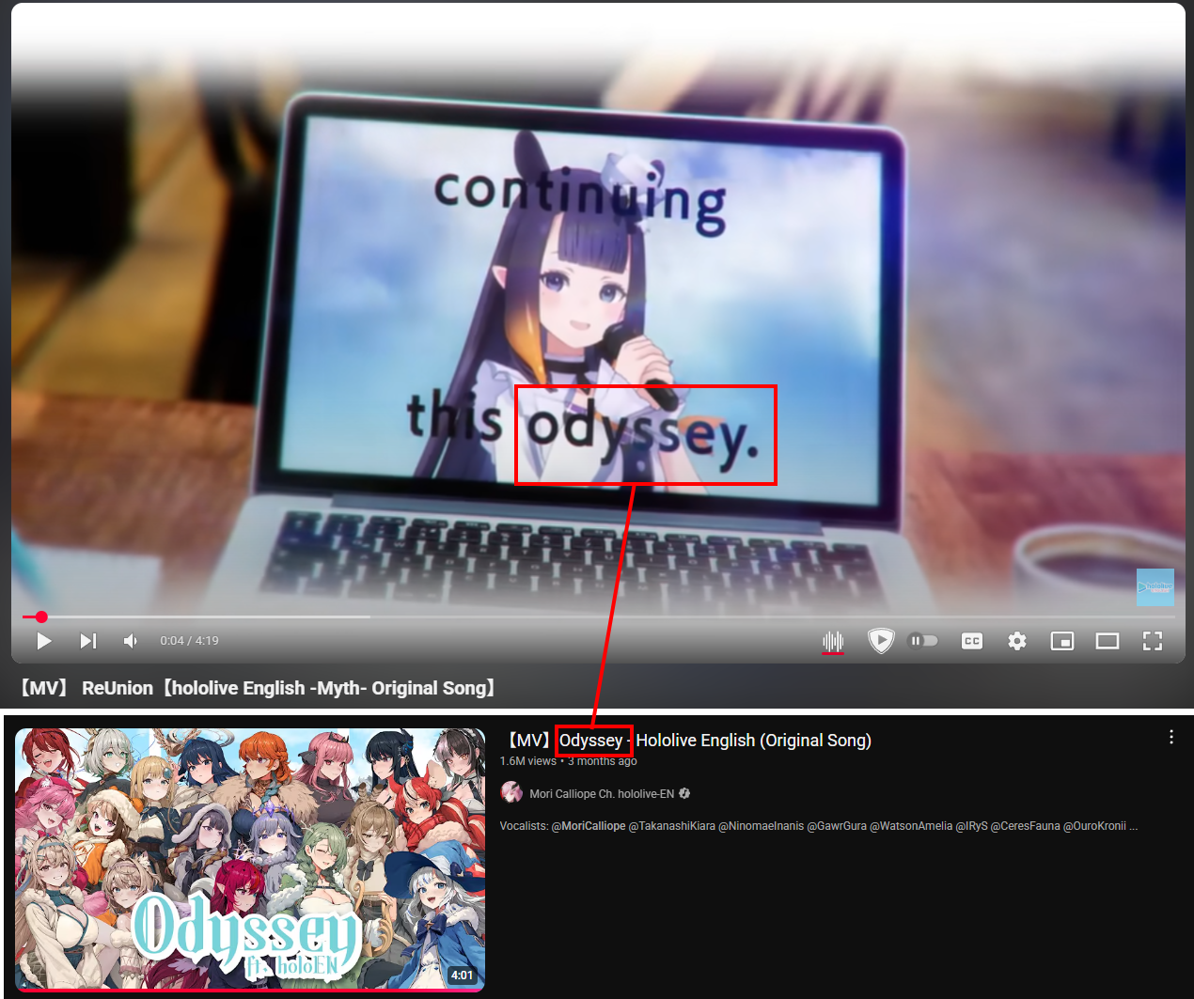Toggle the autoplay switch
The width and height of the screenshot is (1194, 999).
(x=923, y=641)
